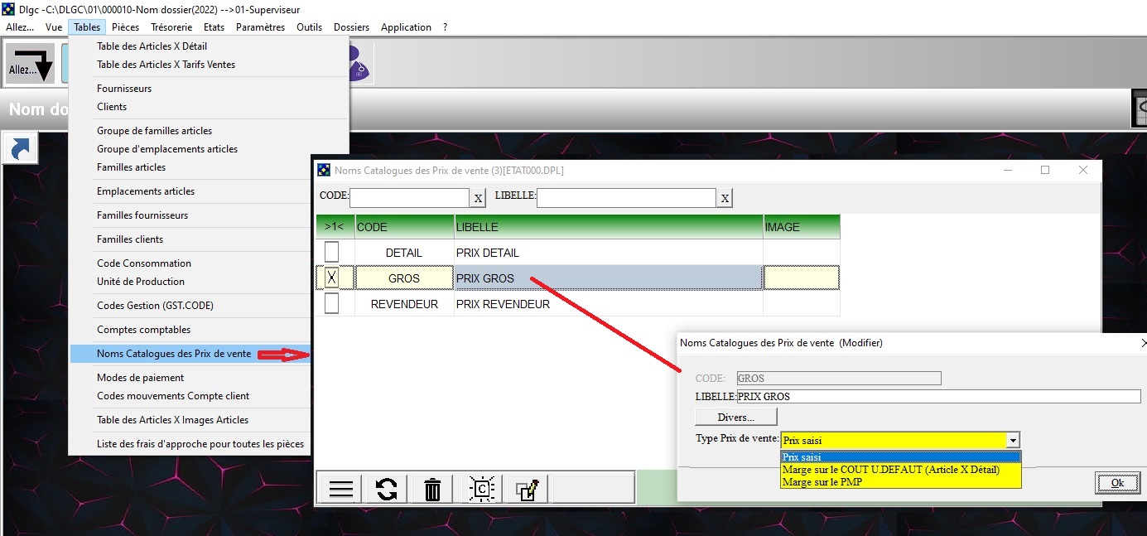Uncheck the GROS row checkbox
The width and height of the screenshot is (1147, 536).
pos(331,278)
